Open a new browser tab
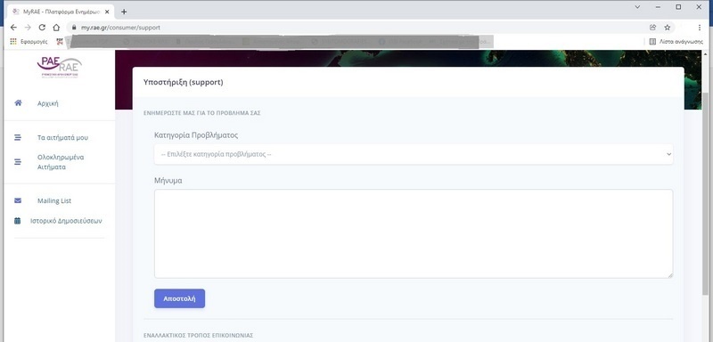 coord(124,12)
